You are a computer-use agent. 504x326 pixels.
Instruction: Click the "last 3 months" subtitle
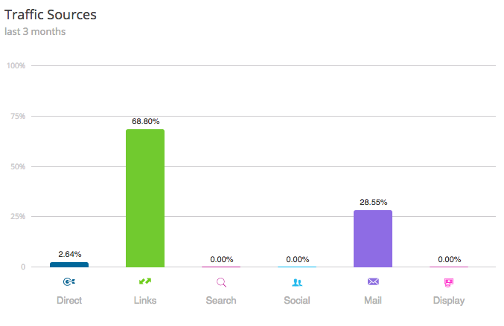[x=36, y=31]
